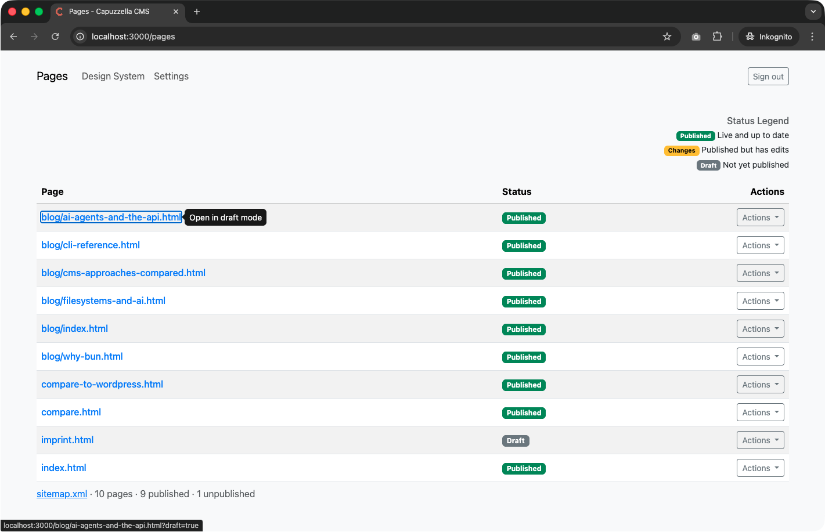Click the Sign out button
Image resolution: width=825 pixels, height=532 pixels.
point(768,76)
